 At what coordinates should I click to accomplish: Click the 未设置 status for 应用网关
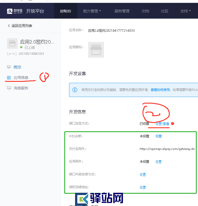[144, 162]
